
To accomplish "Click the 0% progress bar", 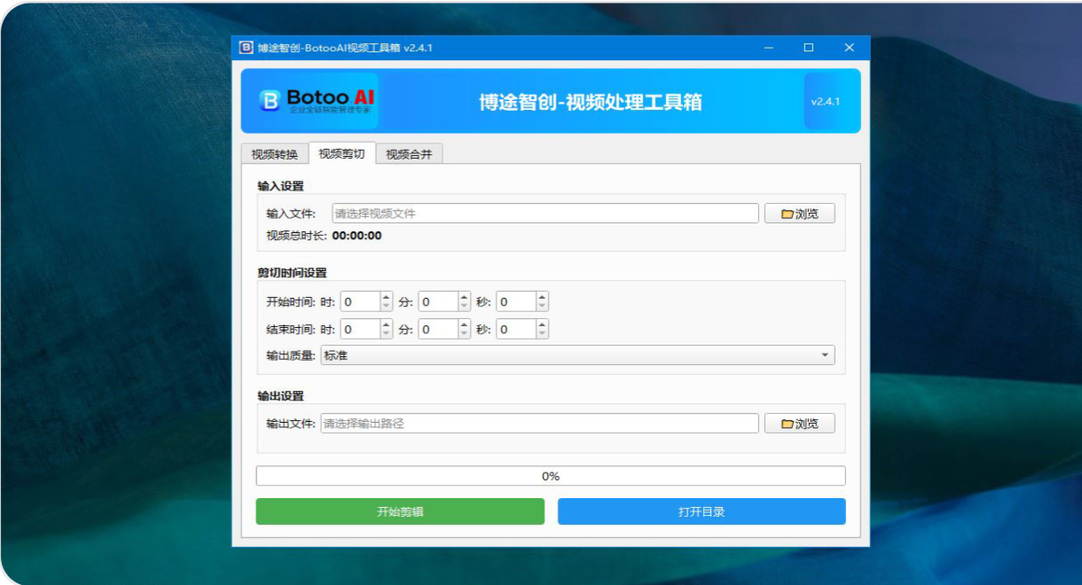I will (551, 476).
